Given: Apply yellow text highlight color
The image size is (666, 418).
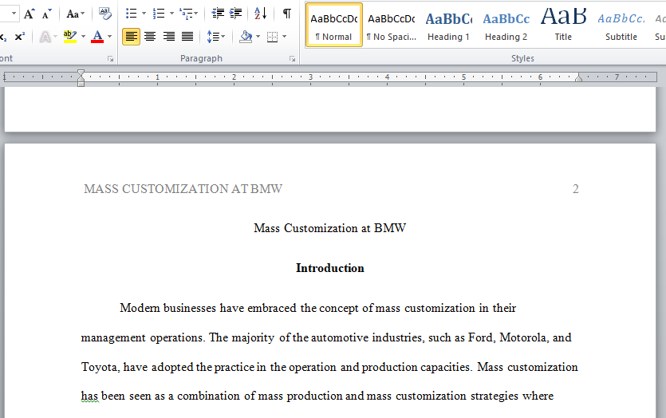Looking at the screenshot, I should pos(69,37).
